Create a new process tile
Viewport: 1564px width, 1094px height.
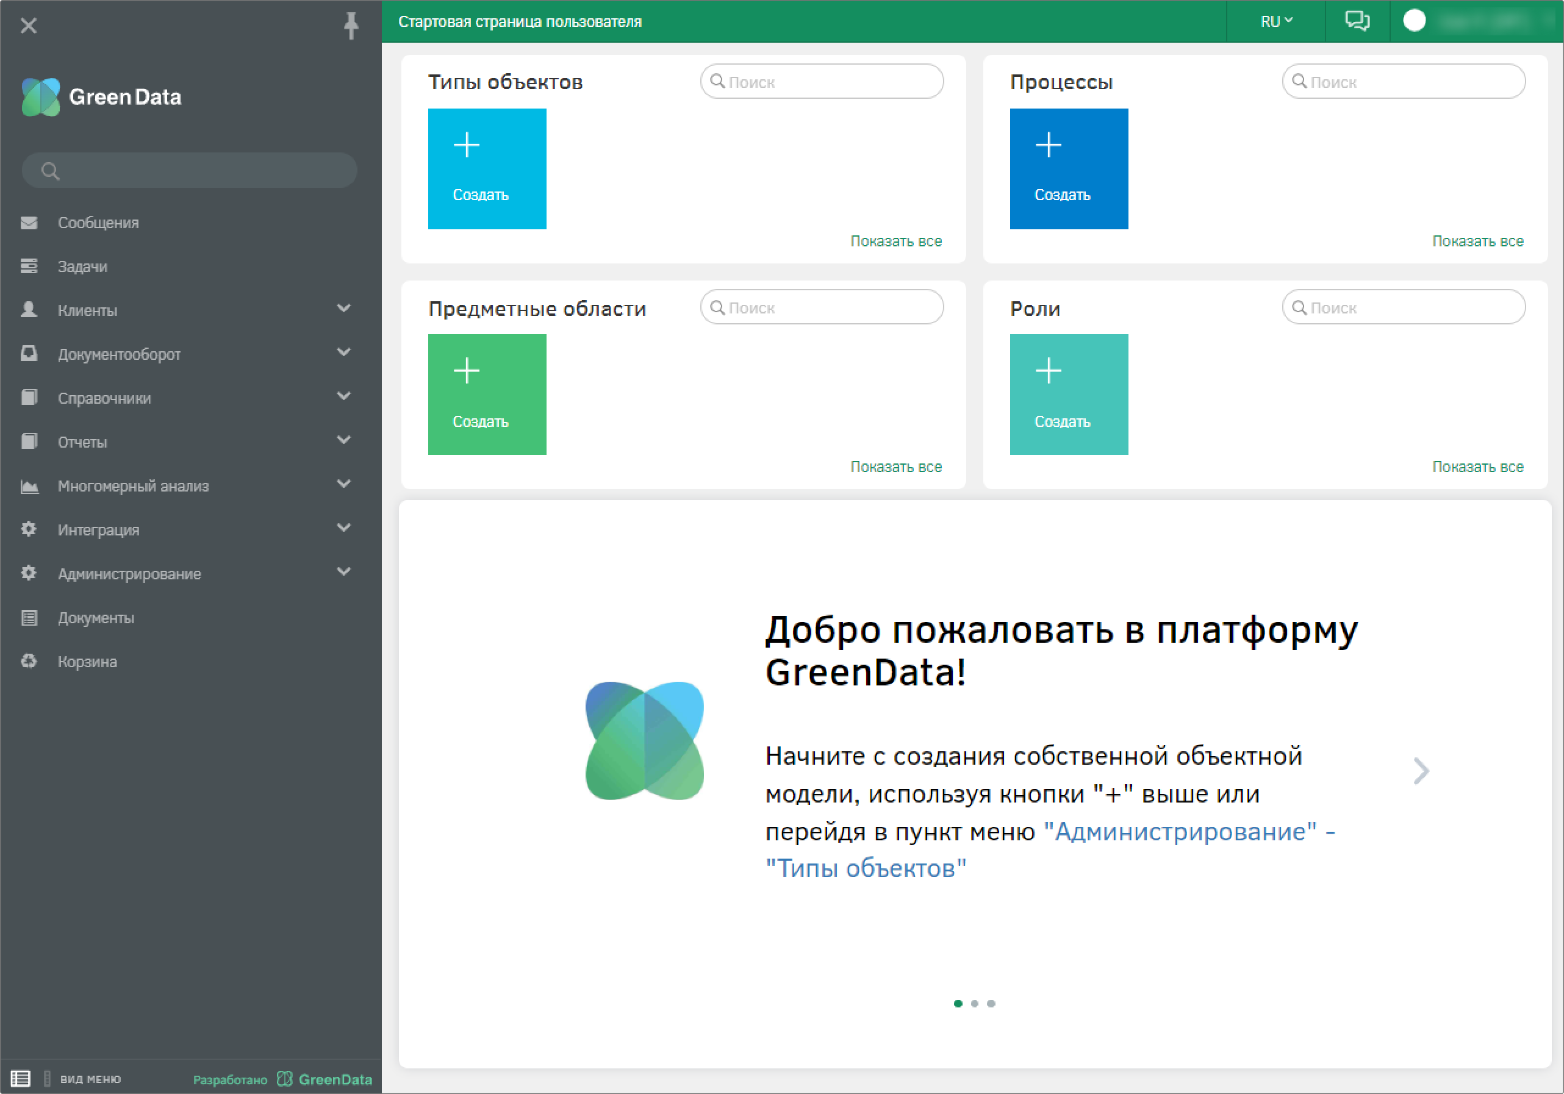1069,169
